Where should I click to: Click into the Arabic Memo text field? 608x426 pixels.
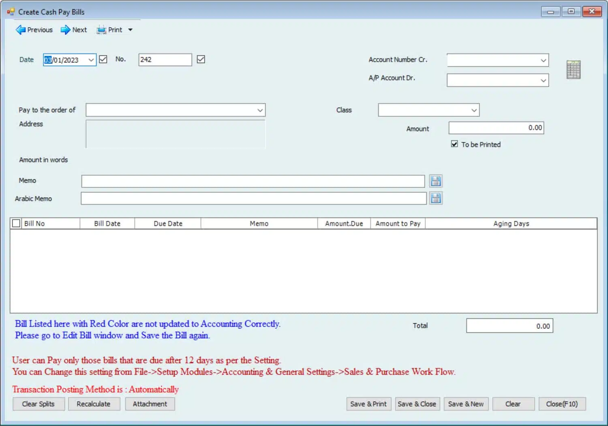254,198
